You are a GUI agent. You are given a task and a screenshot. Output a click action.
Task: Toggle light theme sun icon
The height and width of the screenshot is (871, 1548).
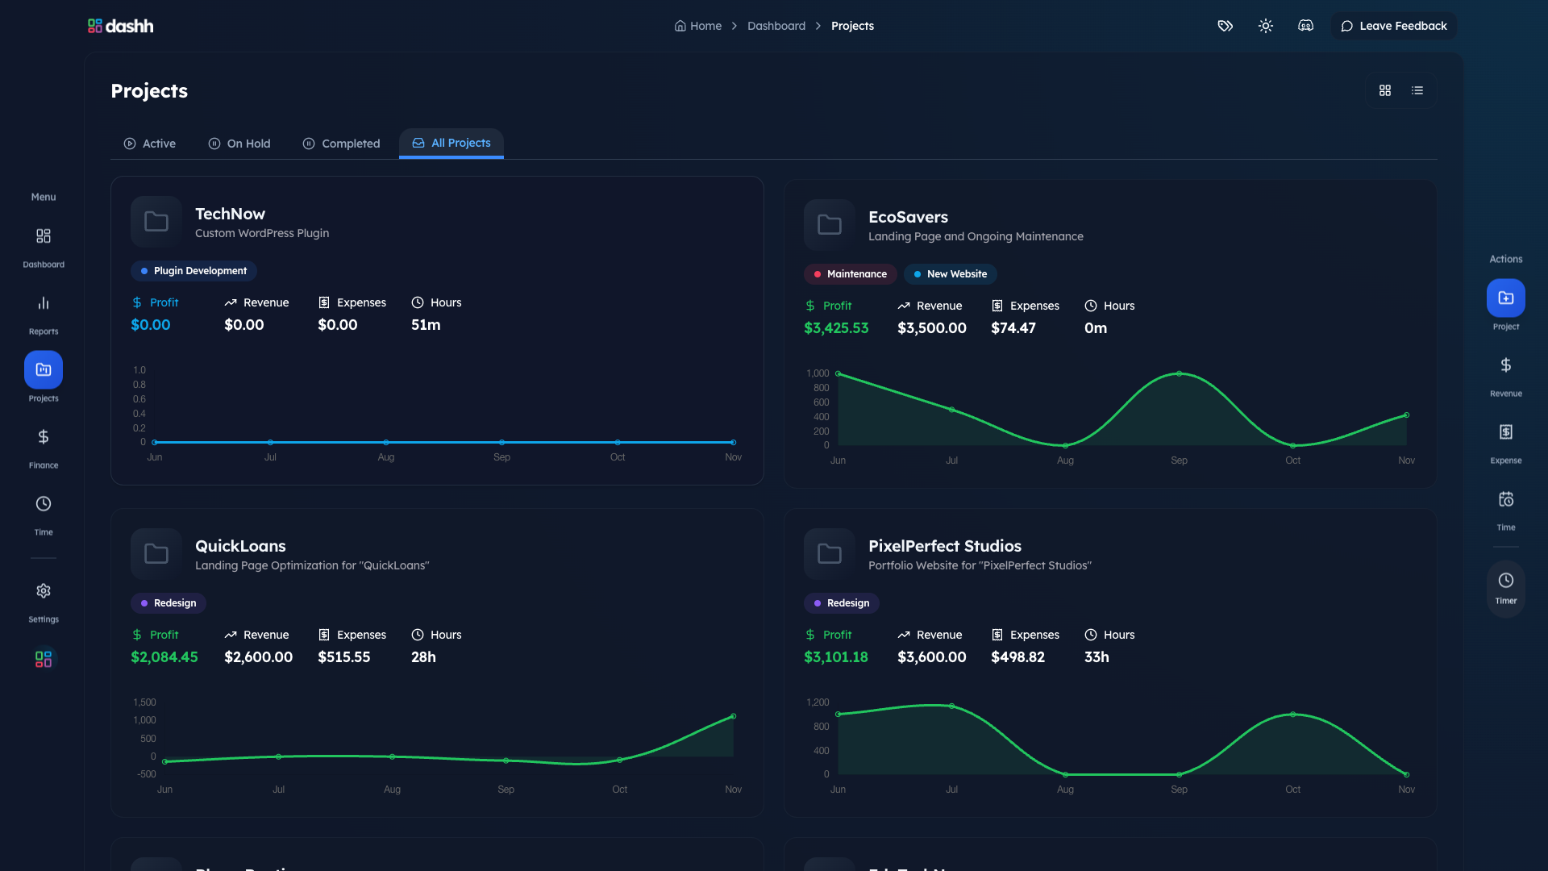tap(1265, 26)
